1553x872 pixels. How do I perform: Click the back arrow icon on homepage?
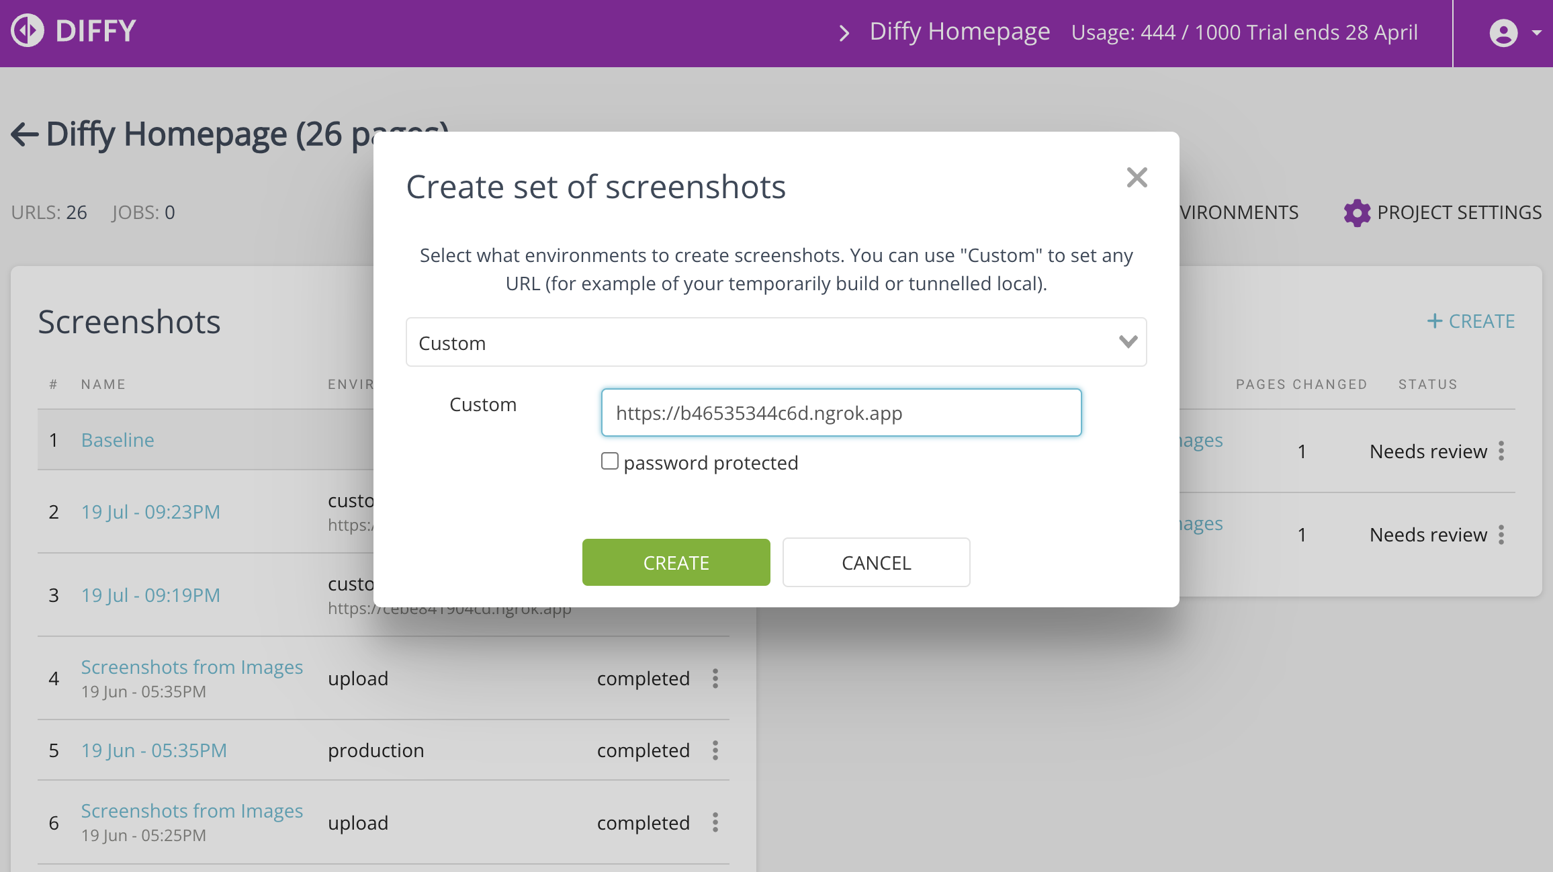[x=24, y=131]
